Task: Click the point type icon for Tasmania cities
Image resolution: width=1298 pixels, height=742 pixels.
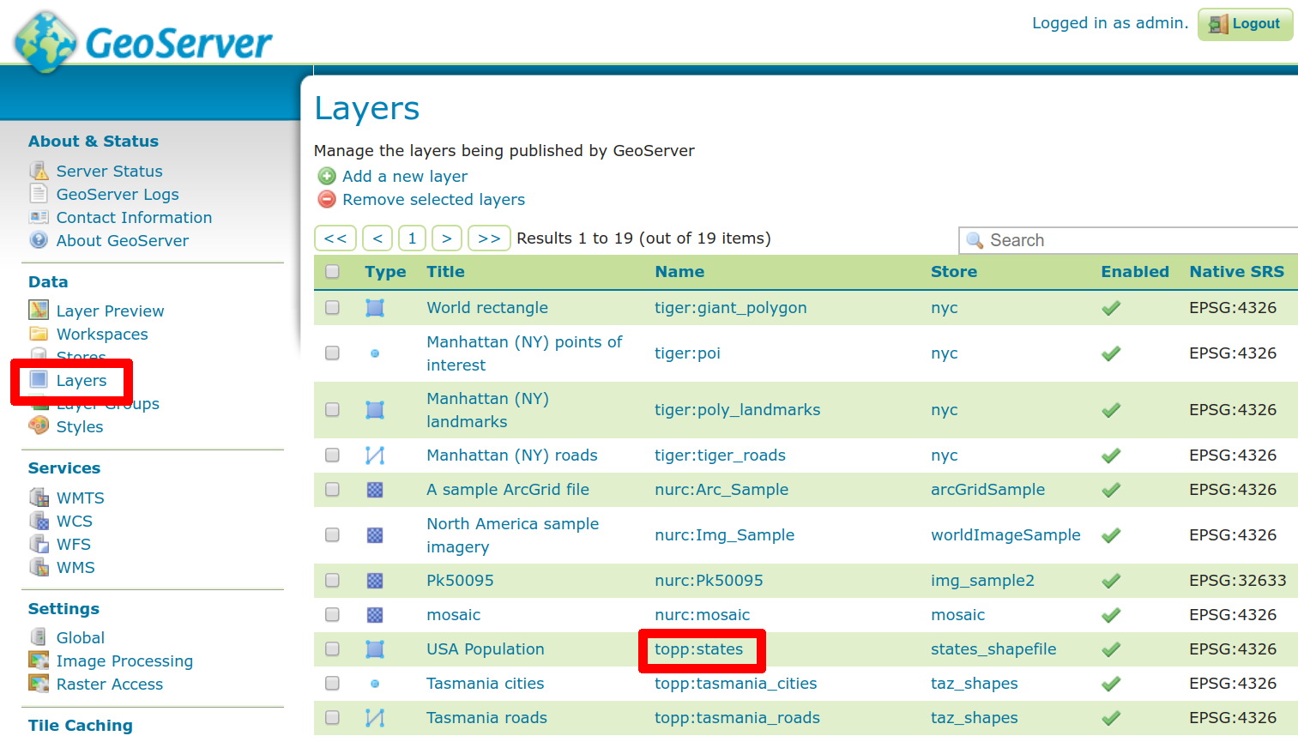Action: point(375,684)
